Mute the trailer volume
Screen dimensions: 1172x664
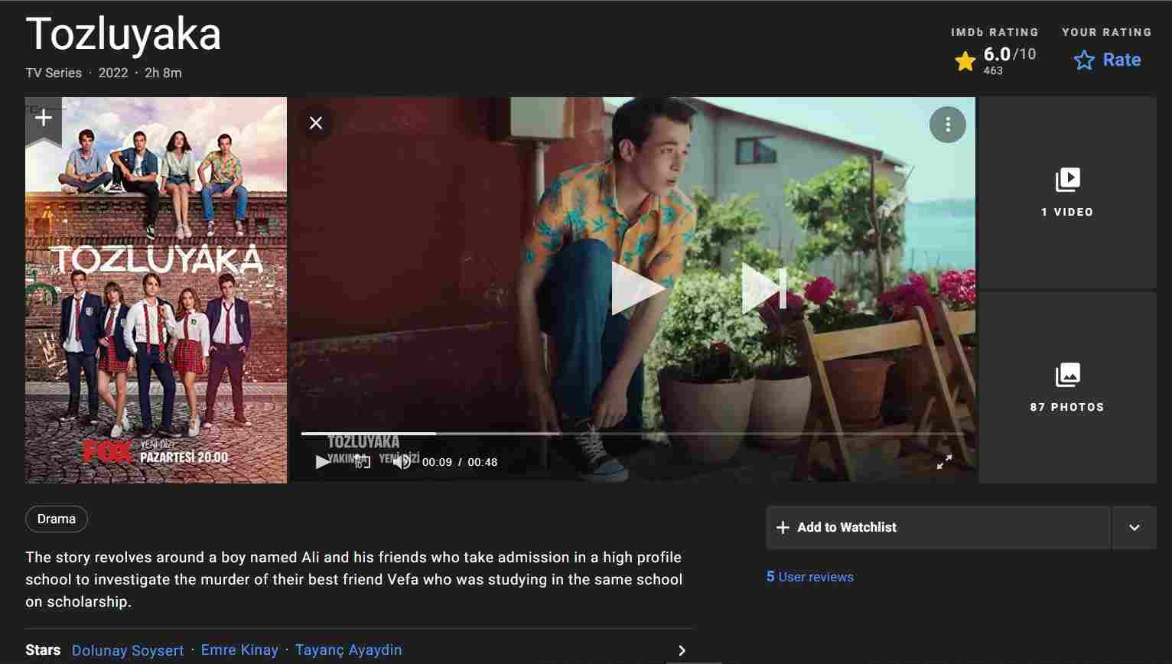pos(401,462)
